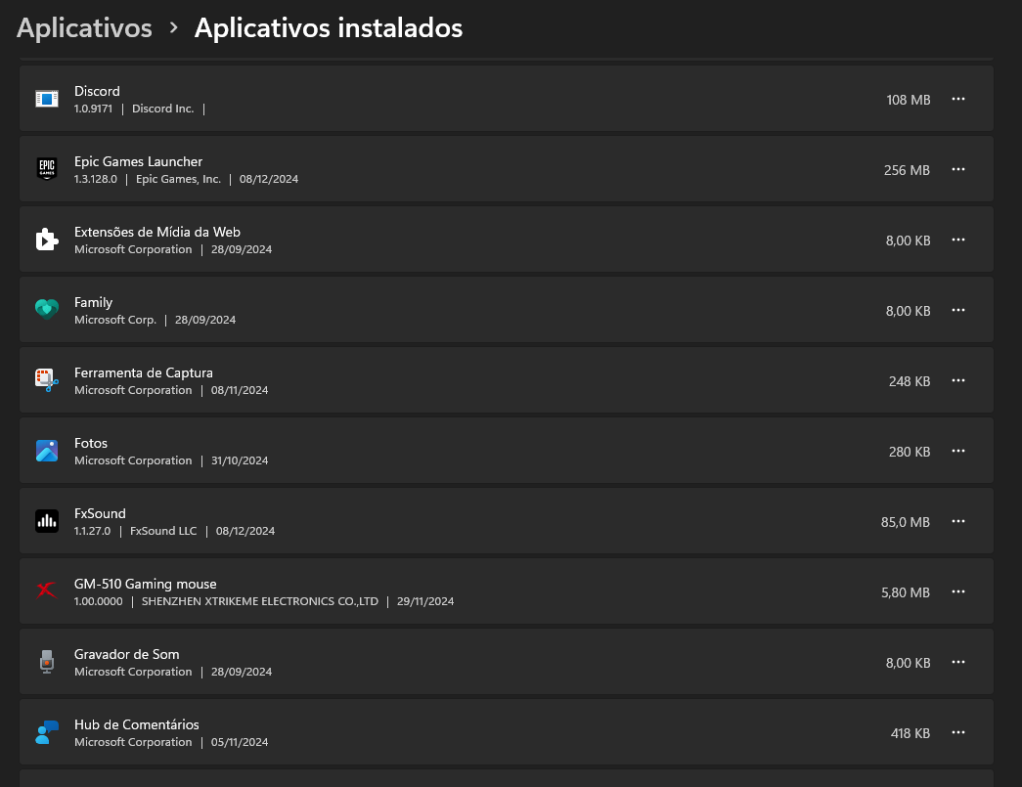Click the Epic Games, Inc. publisher text
Screen dimensions: 1022x787
179,179
